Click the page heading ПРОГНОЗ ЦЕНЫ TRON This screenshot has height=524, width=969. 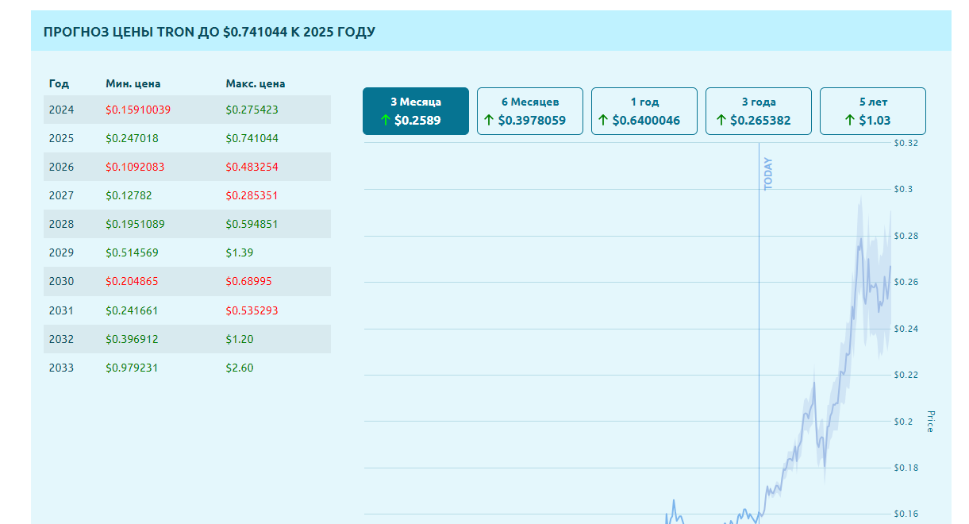coord(210,32)
